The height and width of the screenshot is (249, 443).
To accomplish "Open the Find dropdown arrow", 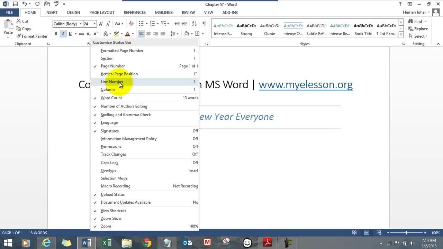I will [426, 21].
